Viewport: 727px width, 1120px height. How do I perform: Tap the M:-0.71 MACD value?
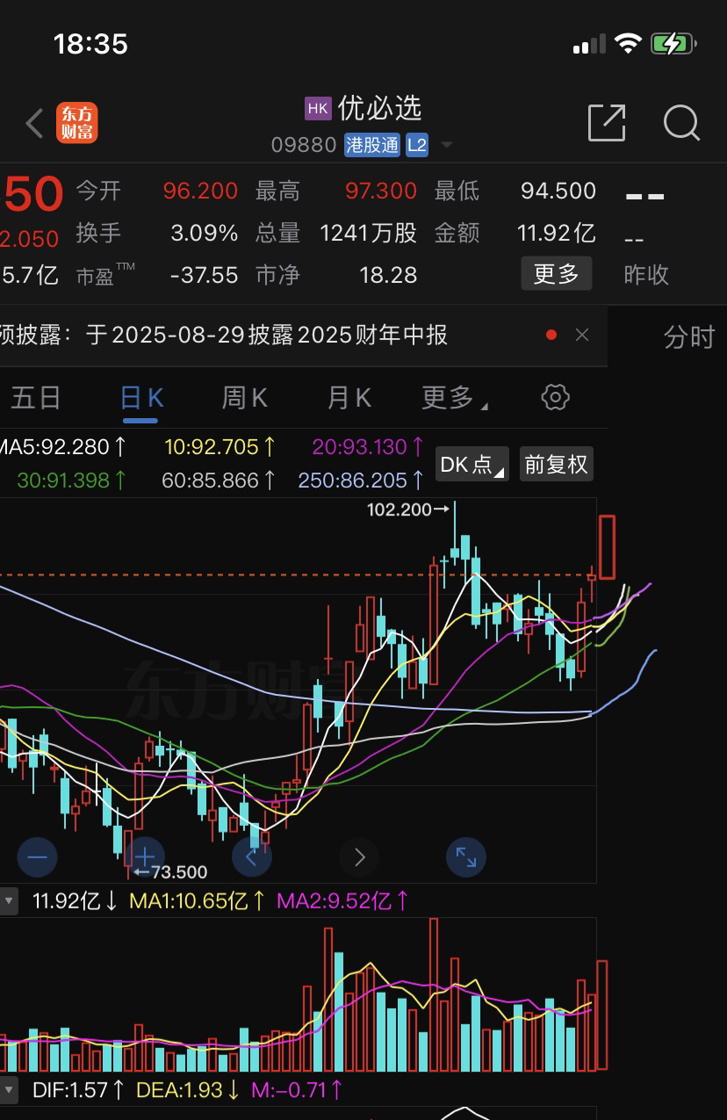tap(298, 1091)
